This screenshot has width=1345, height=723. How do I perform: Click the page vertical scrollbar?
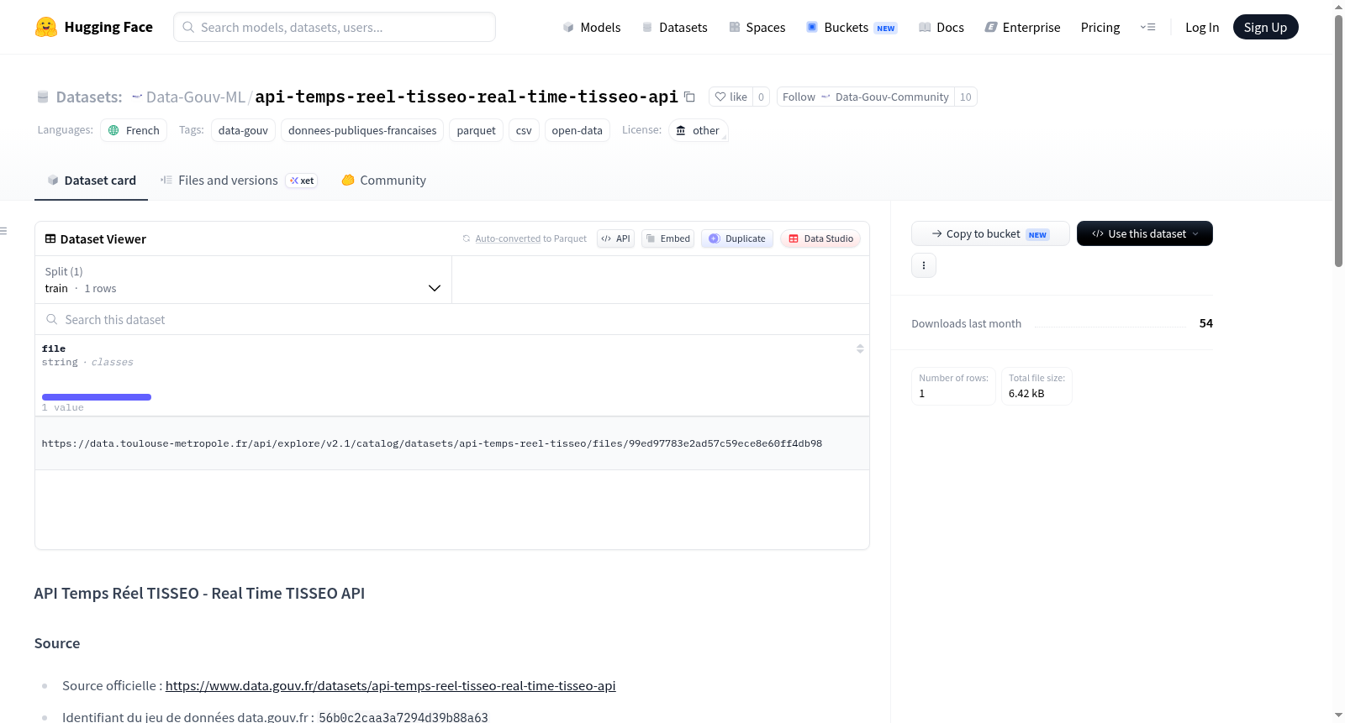(1338, 140)
